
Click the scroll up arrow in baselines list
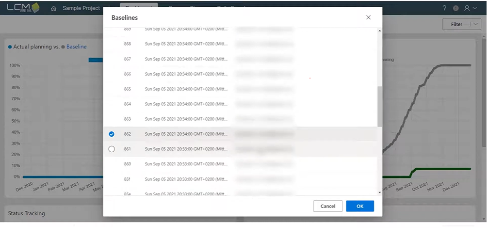379,32
